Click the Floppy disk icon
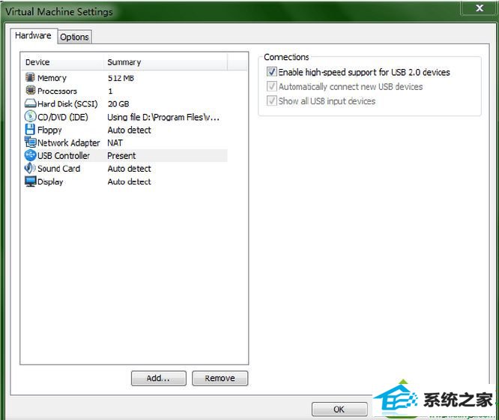The image size is (499, 420). click(30, 130)
